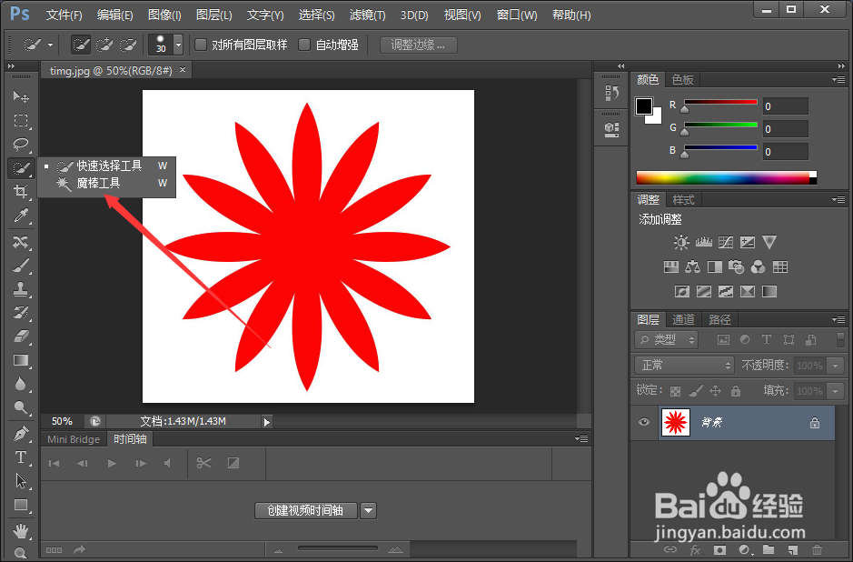Select the Lasso tool
853x562 pixels.
click(x=21, y=145)
